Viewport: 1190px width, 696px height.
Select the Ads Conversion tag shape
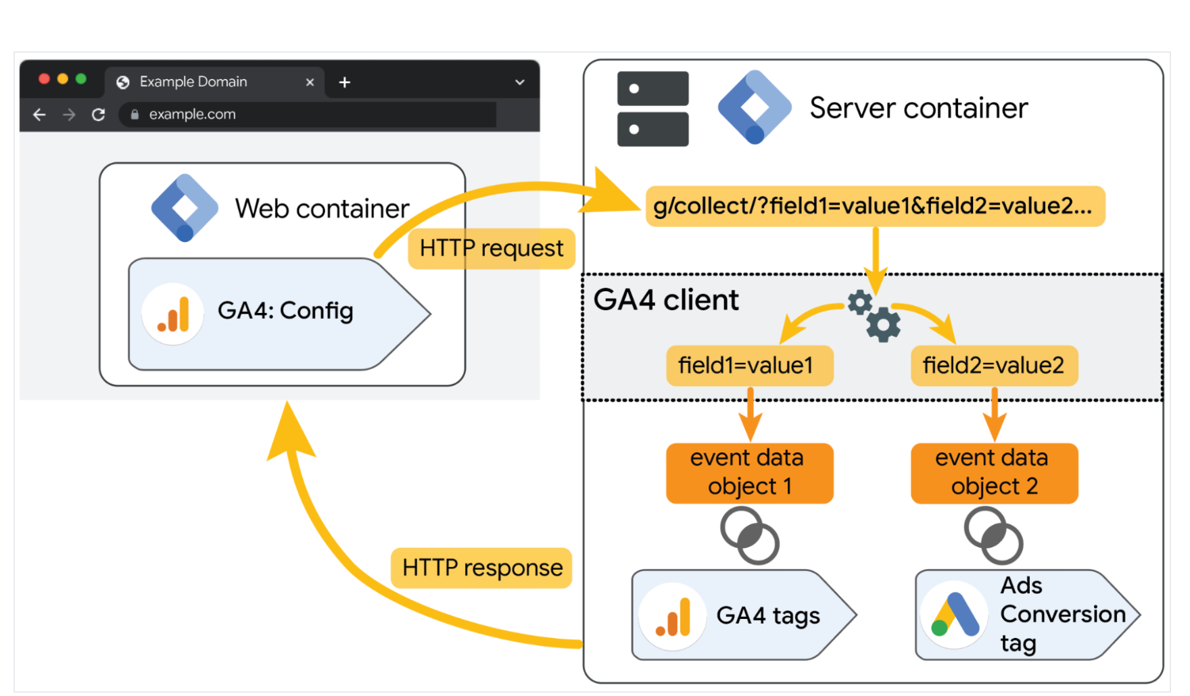point(1028,615)
